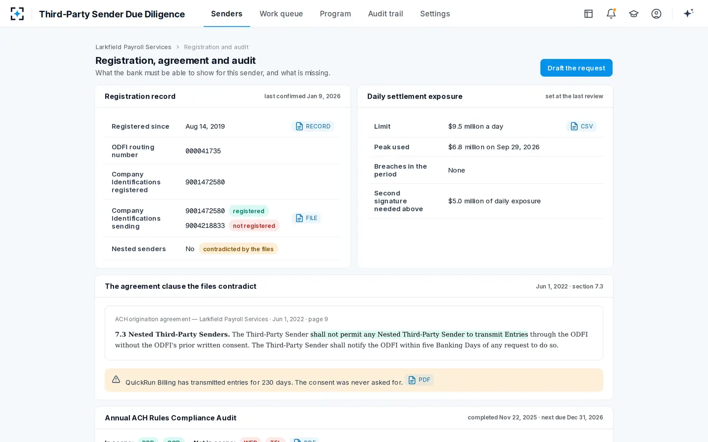Click the green registered badge

click(x=249, y=211)
